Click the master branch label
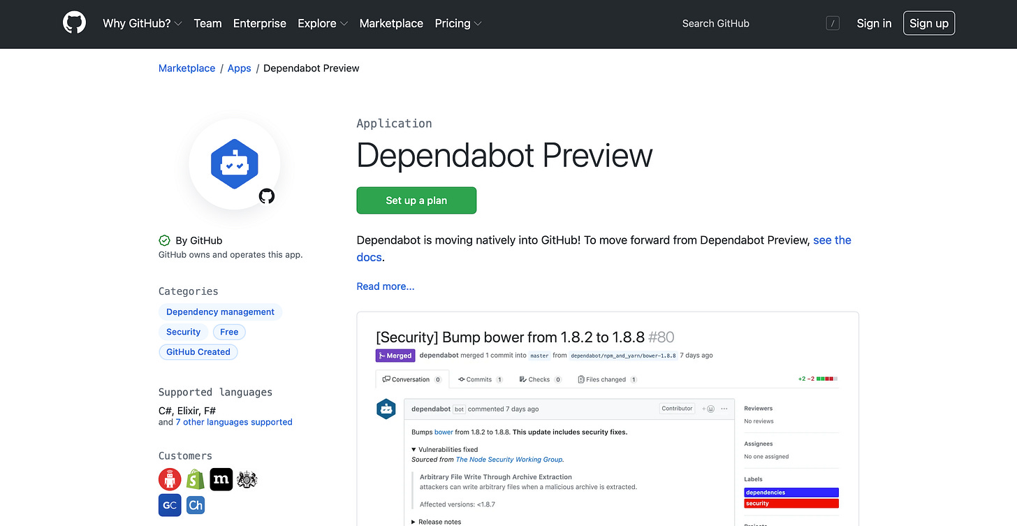The height and width of the screenshot is (526, 1017). (539, 356)
